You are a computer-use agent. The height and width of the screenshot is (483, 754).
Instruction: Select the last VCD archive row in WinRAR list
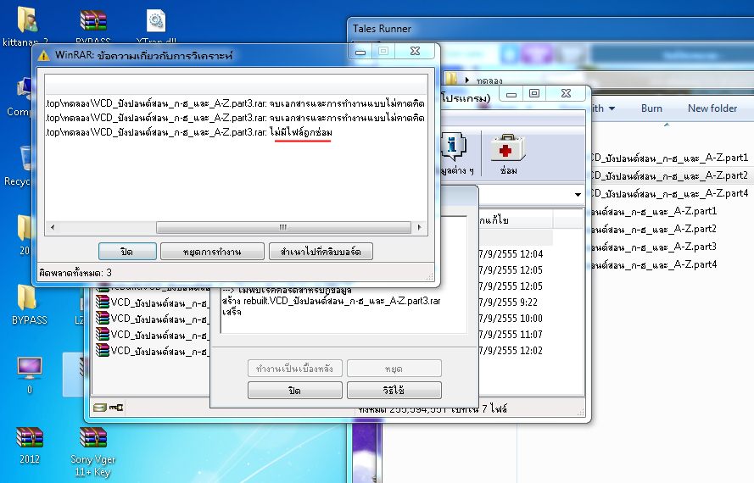[152, 351]
